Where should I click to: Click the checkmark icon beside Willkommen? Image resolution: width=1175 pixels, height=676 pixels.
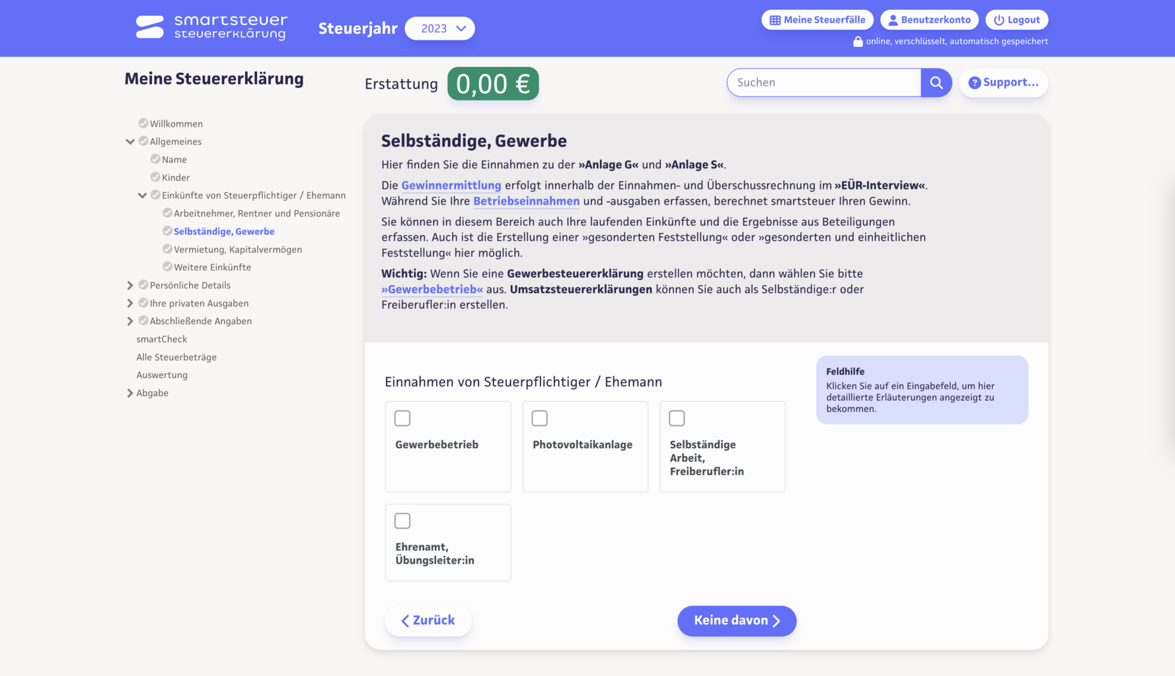[x=143, y=123]
